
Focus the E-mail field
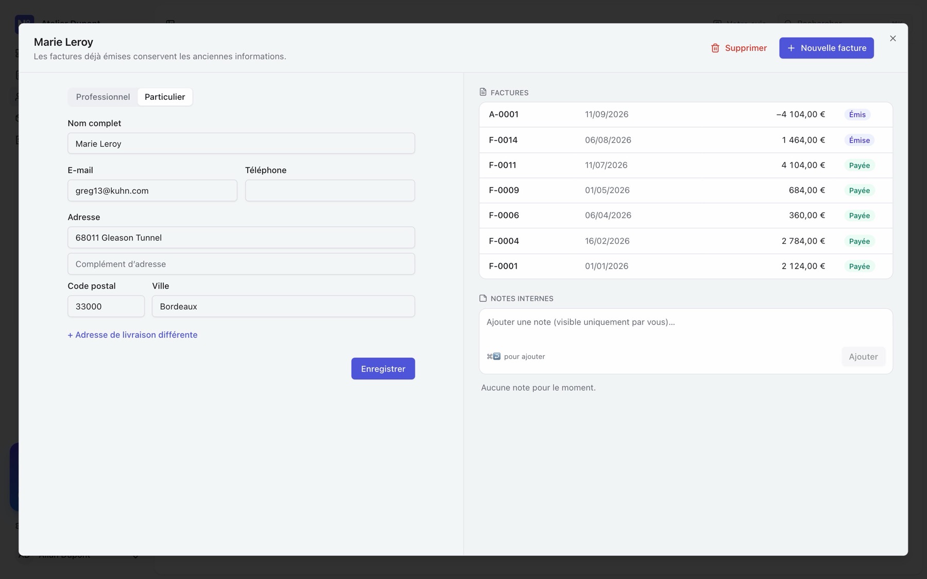tap(152, 190)
